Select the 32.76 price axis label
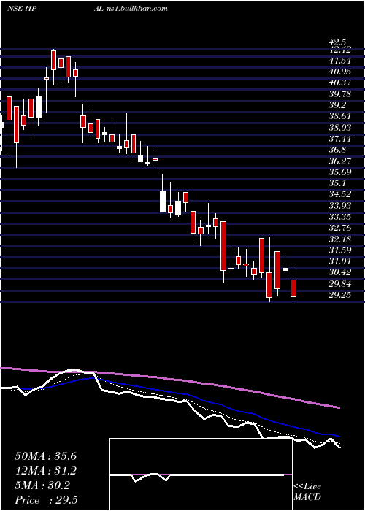The width and height of the screenshot is (365, 511). pos(340,228)
